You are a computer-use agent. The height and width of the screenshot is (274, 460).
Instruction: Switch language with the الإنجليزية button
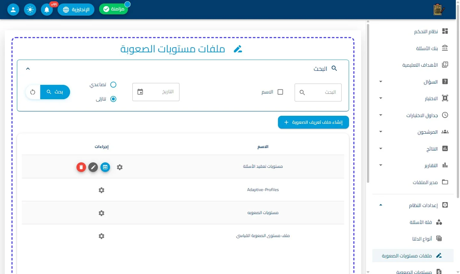[76, 10]
